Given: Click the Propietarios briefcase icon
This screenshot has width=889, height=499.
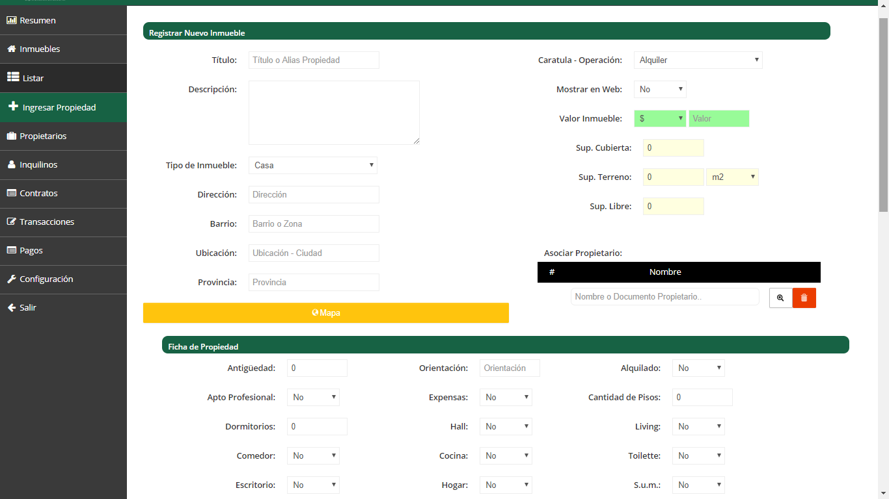Looking at the screenshot, I should [x=11, y=136].
